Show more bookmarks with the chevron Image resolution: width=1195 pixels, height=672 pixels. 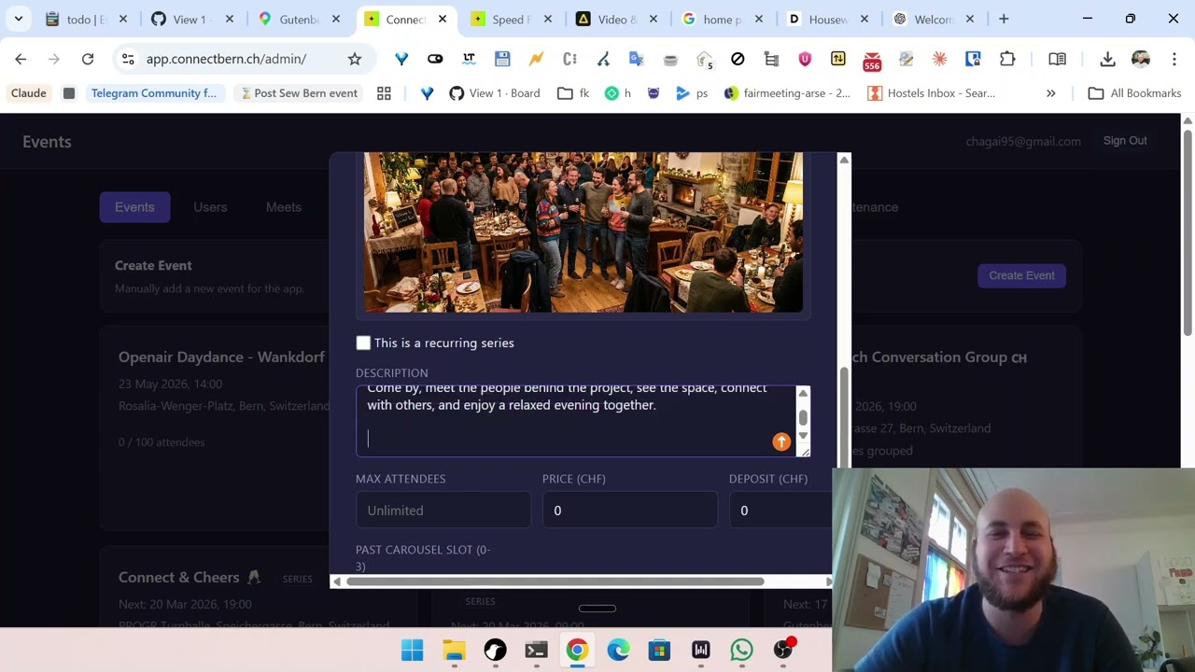[x=1050, y=93]
